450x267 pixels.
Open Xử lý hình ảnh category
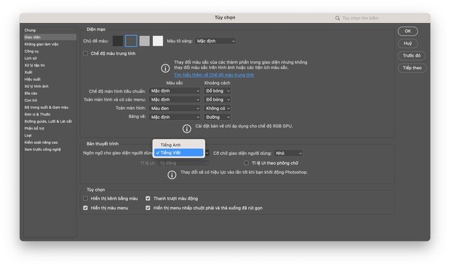50,86
